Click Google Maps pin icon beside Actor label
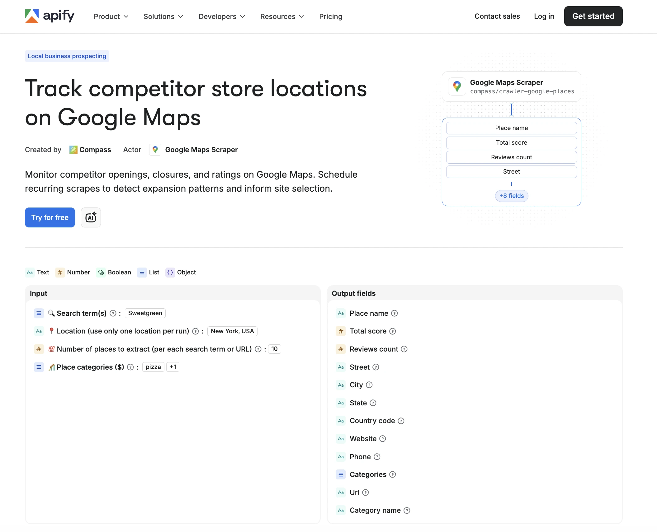 [x=155, y=150]
